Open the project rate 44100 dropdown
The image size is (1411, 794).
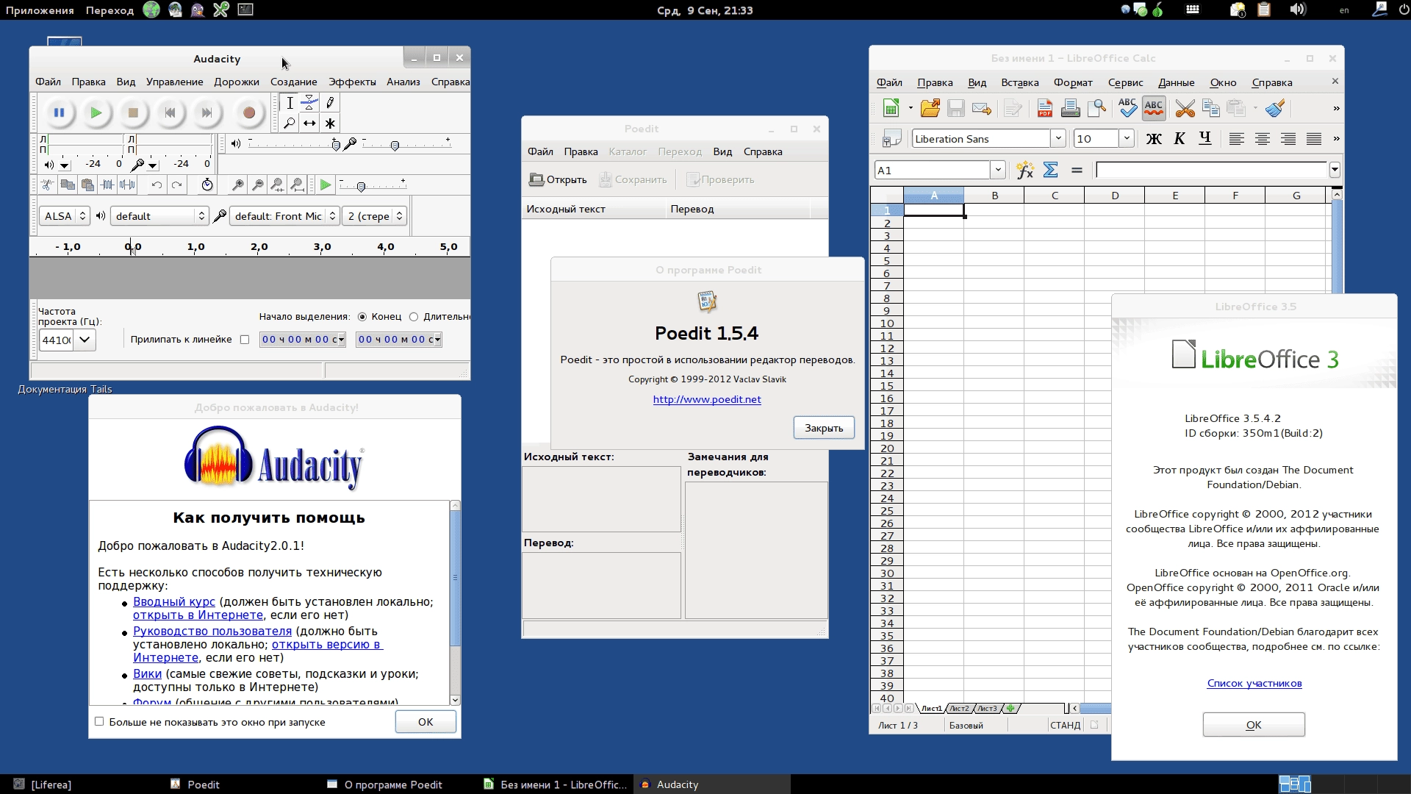pyautogui.click(x=85, y=340)
